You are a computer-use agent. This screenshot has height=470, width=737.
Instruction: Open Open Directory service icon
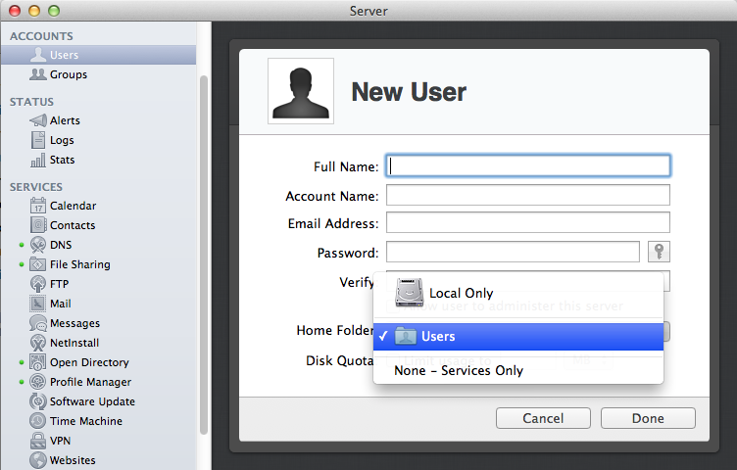(38, 362)
